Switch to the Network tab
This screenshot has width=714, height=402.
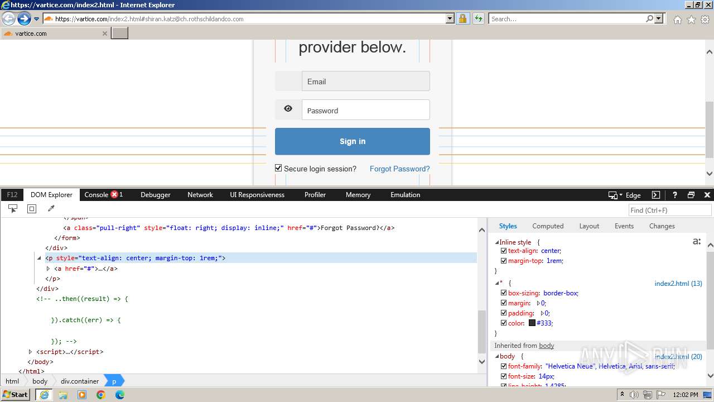coord(200,195)
